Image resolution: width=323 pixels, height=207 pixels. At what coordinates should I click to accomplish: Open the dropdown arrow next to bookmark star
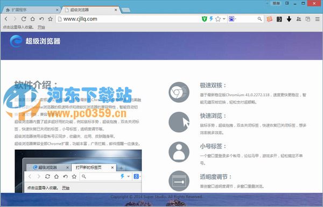pyautogui.click(x=224, y=19)
